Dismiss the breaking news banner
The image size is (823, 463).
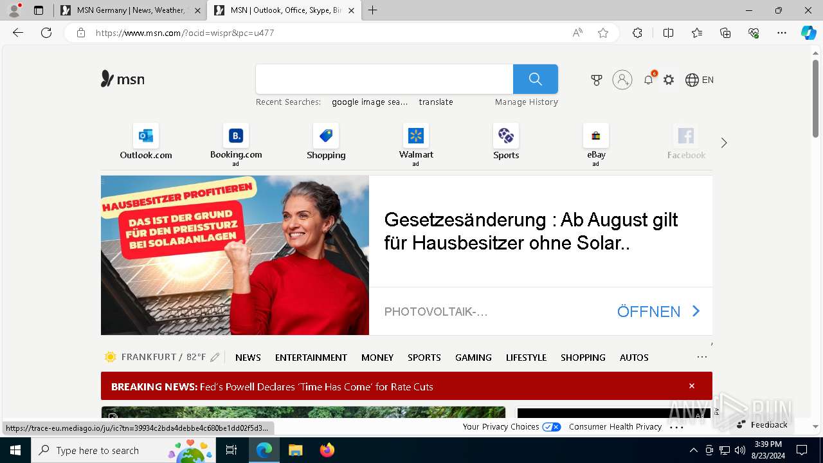692,386
